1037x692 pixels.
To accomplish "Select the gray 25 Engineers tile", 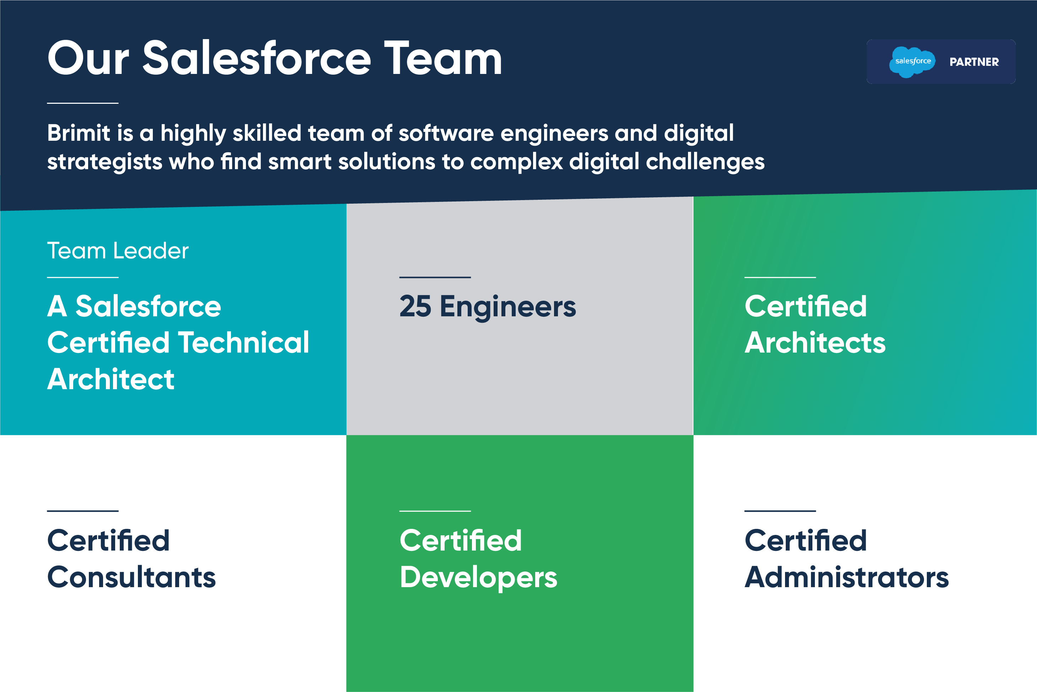I will click(518, 318).
